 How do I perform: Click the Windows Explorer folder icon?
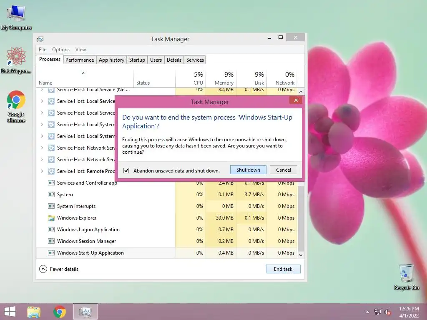(51, 218)
